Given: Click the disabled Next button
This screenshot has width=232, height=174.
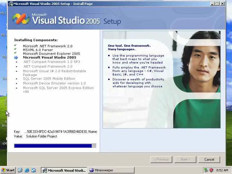Looking at the screenshot, I should coord(185,159).
